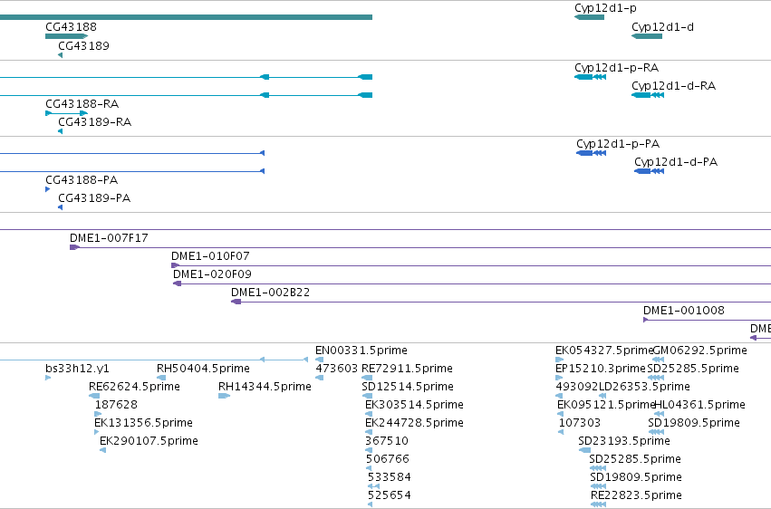
Task: Select the Cyp12d1-d-PA protein feature
Action: pos(649,171)
